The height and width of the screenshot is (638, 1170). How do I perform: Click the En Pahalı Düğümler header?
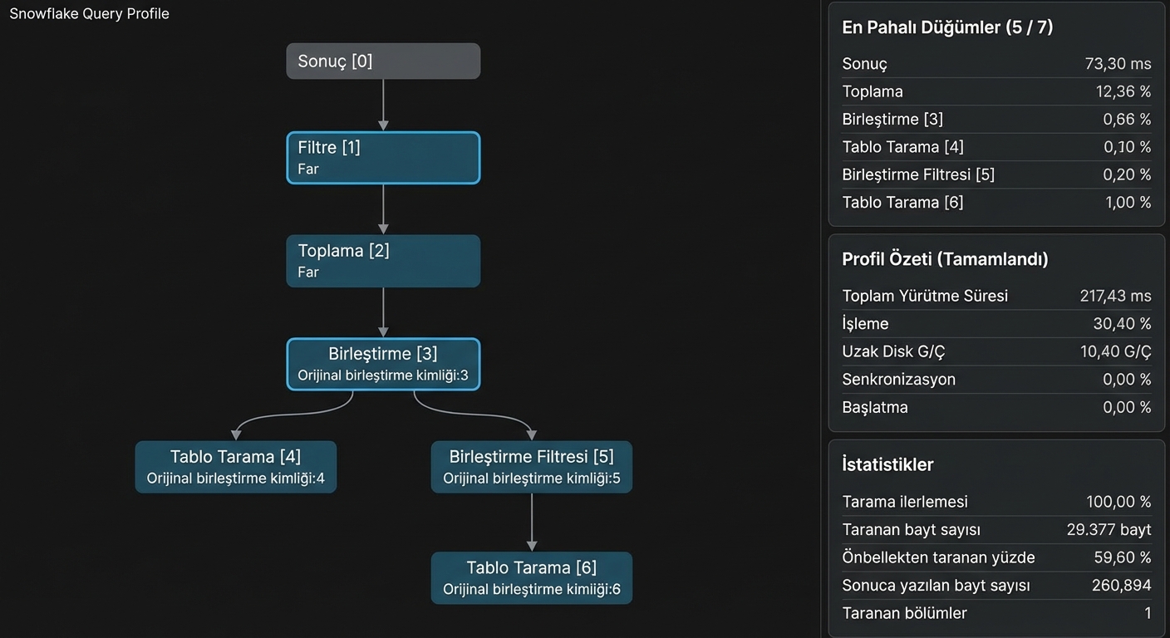pyautogui.click(x=947, y=27)
